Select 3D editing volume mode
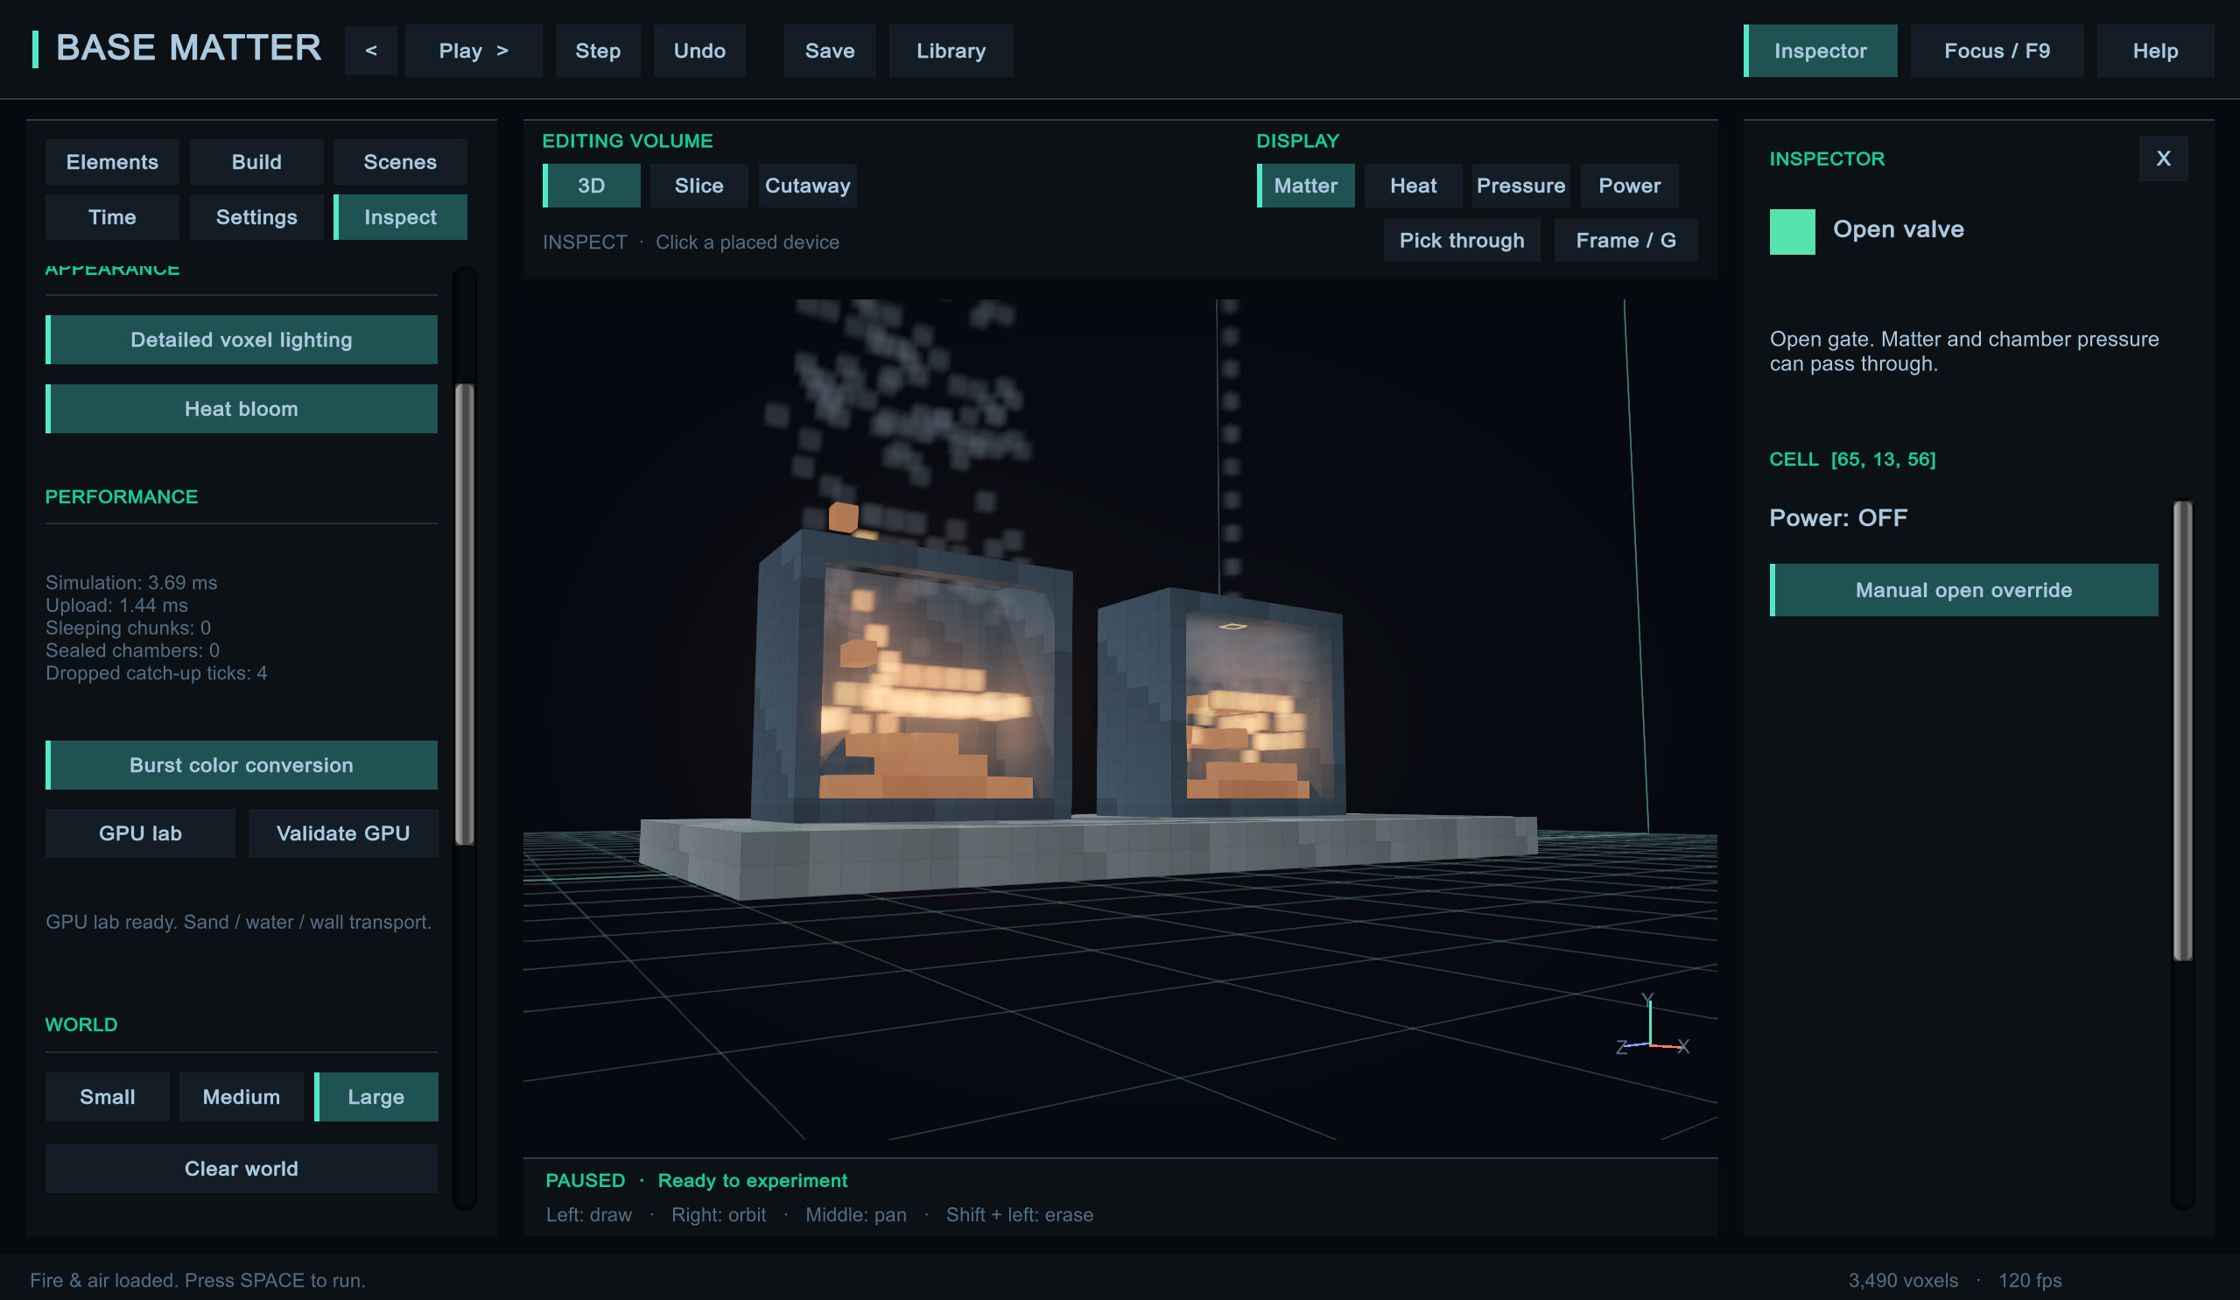 [591, 186]
